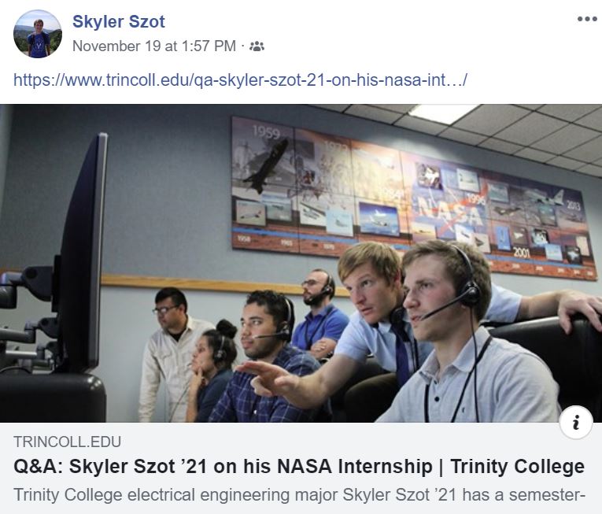Open the Q&A: Skyler Szot '21 headline

[x=299, y=466]
